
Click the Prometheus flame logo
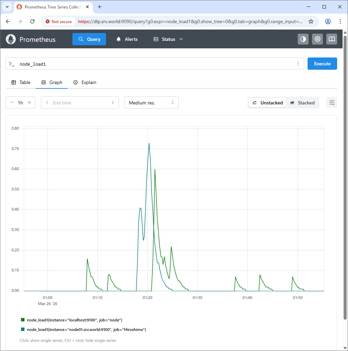[x=11, y=39]
